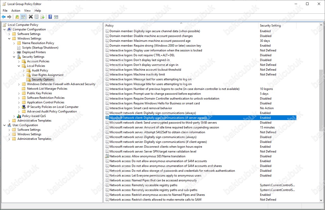
Task: Click the blue Help toolbar icon
Action: click(50, 17)
